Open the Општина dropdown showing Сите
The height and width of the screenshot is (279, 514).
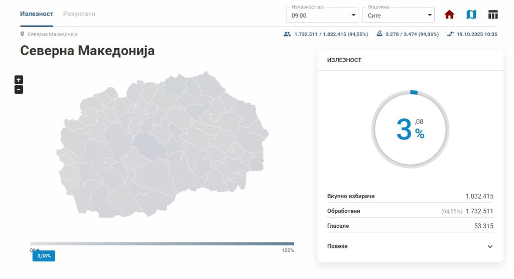[x=398, y=16]
